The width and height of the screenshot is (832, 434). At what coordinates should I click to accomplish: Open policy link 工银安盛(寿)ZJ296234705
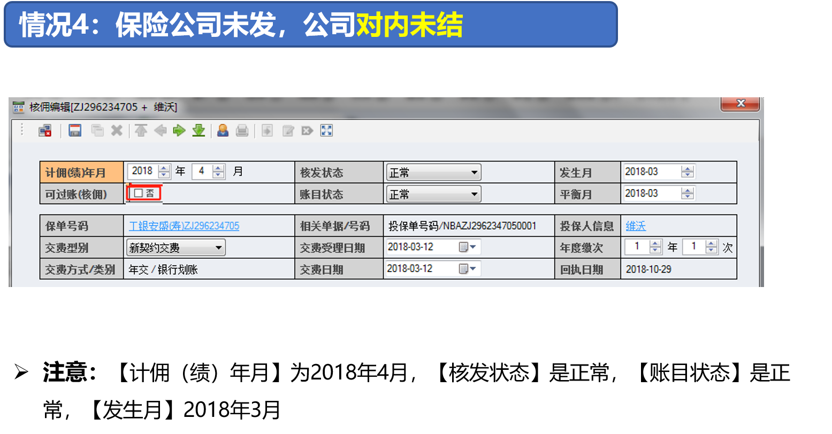pos(184,226)
